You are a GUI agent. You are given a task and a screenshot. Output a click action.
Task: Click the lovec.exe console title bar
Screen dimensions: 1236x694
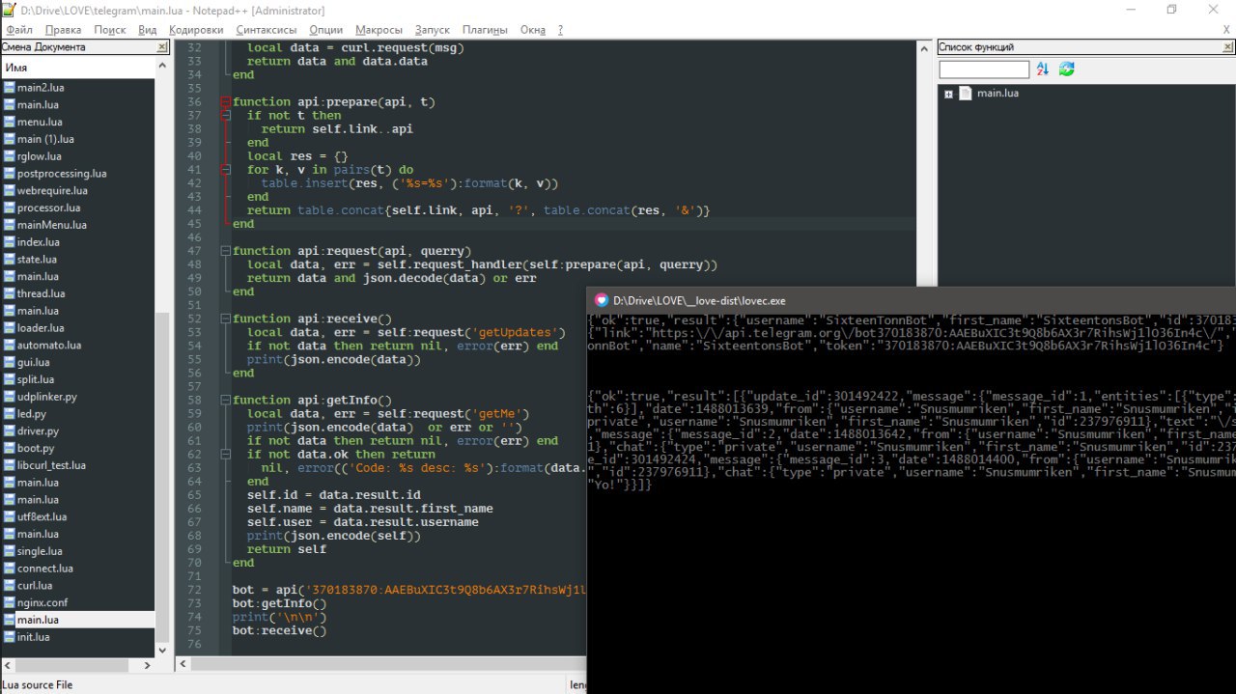coord(911,300)
